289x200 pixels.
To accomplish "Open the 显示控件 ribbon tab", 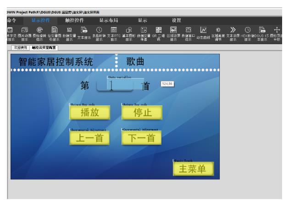I will click(x=40, y=20).
